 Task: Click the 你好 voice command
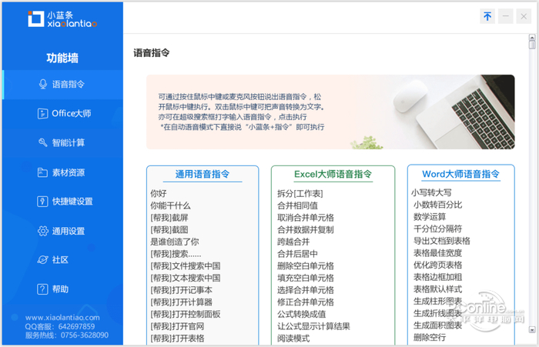(159, 193)
